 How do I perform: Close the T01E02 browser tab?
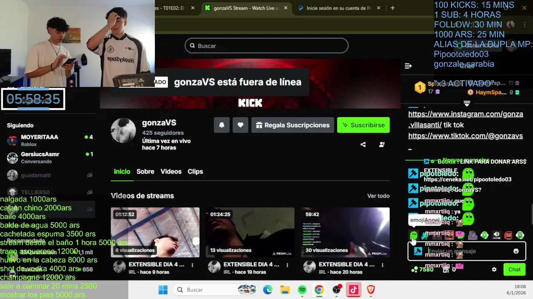click(x=193, y=8)
